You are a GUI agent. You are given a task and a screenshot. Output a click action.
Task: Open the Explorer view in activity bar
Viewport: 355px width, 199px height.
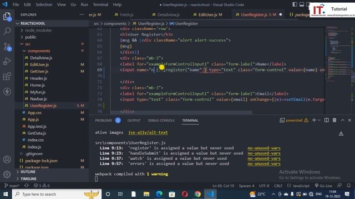[7, 16]
